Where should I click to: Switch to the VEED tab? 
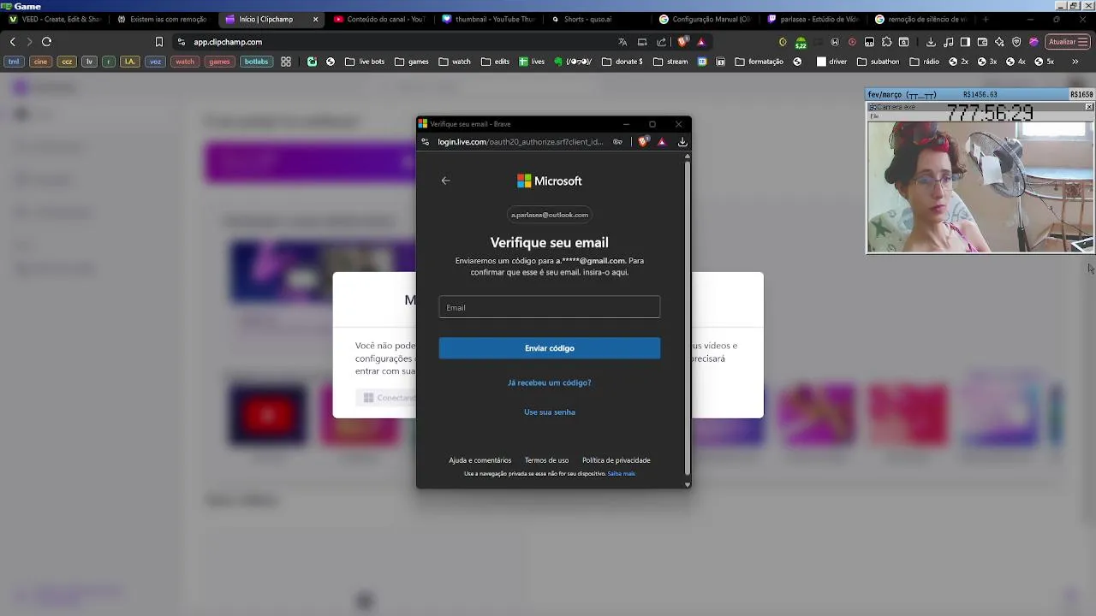[x=56, y=19]
